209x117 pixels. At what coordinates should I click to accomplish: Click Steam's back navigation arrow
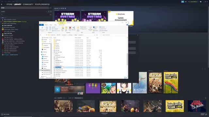click(x=2, y=4)
